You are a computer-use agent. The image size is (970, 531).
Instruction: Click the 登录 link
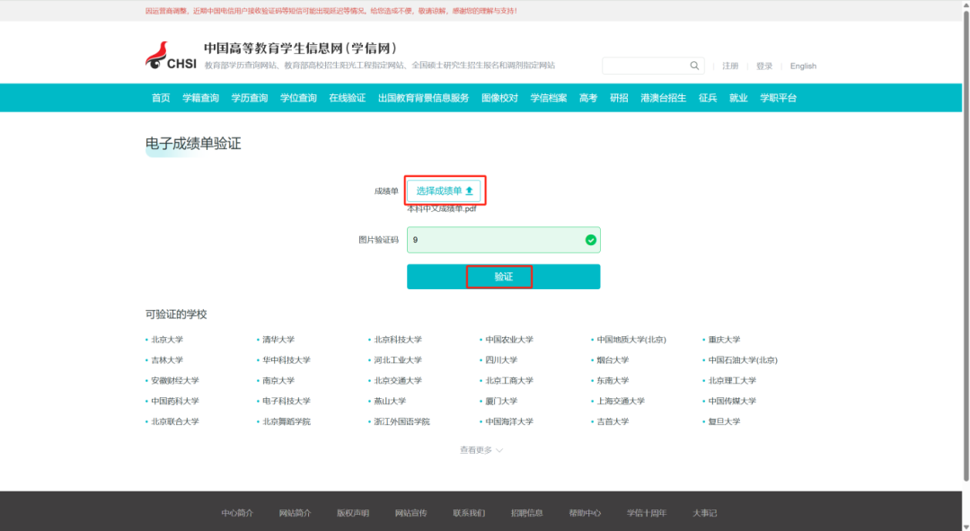click(764, 66)
